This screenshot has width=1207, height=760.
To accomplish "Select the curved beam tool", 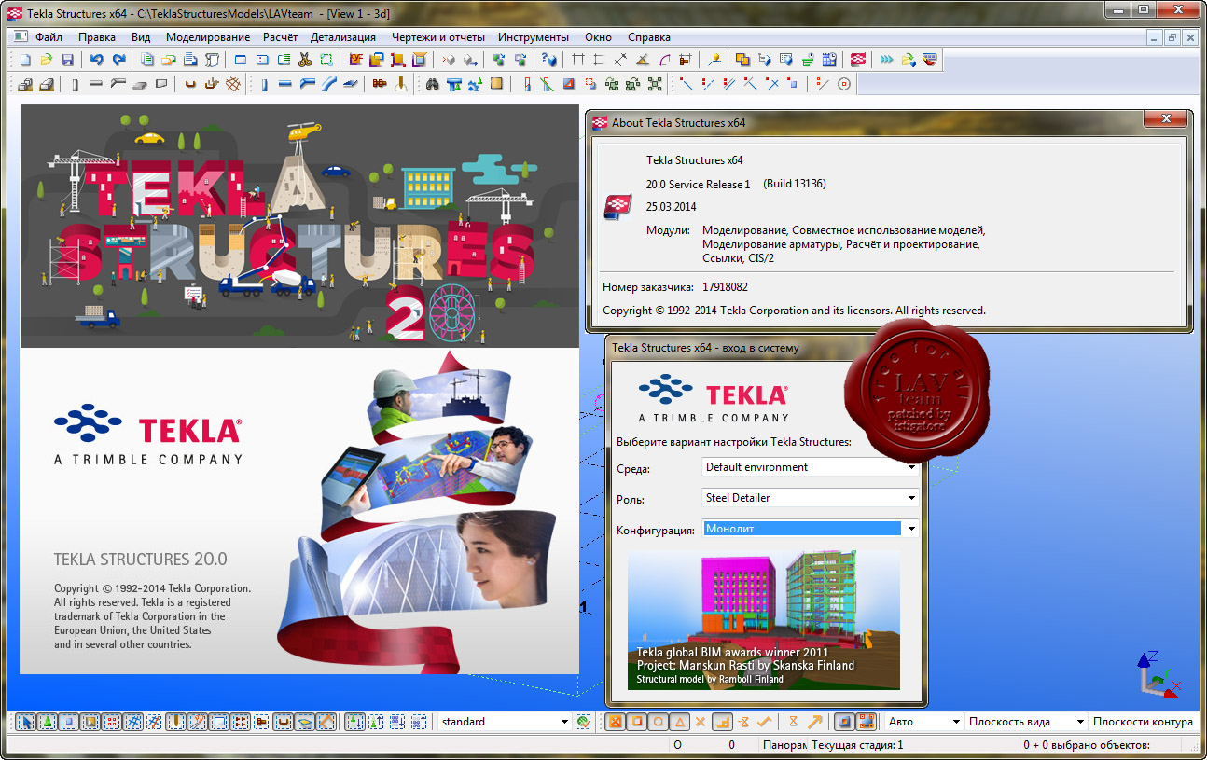I will (327, 84).
